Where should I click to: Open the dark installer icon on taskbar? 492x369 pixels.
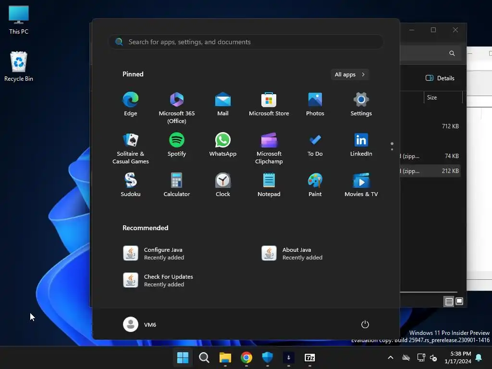[x=289, y=357]
